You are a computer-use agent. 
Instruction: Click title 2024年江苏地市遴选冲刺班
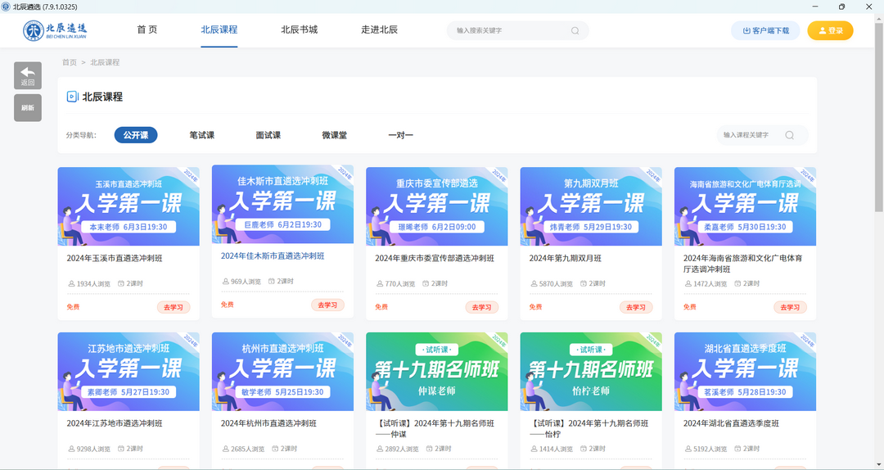(x=115, y=423)
